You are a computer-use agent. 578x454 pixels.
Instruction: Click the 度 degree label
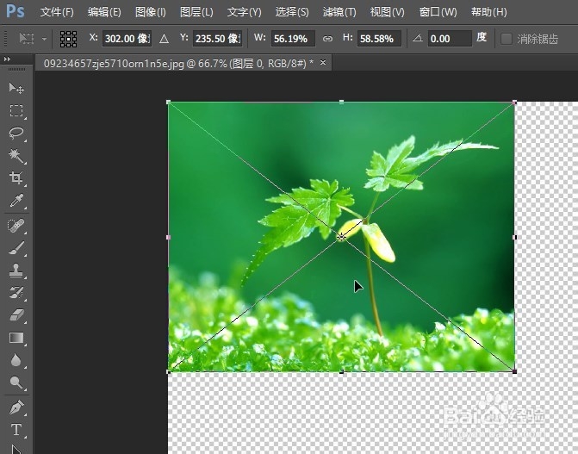tap(482, 38)
